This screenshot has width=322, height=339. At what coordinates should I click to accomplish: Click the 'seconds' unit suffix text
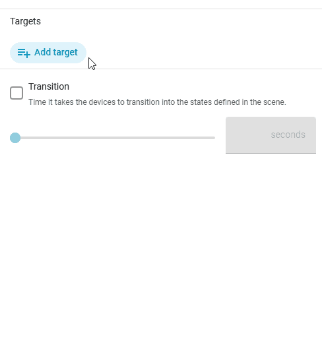point(288,135)
